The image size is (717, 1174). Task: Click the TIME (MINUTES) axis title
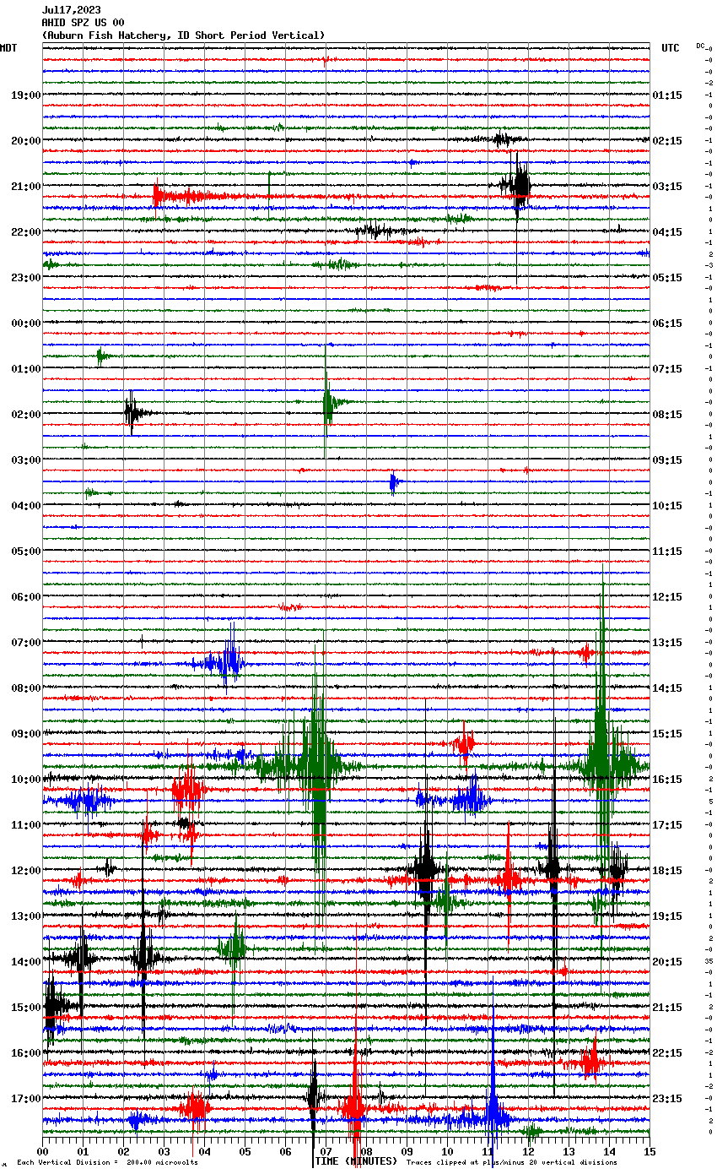355,1161
